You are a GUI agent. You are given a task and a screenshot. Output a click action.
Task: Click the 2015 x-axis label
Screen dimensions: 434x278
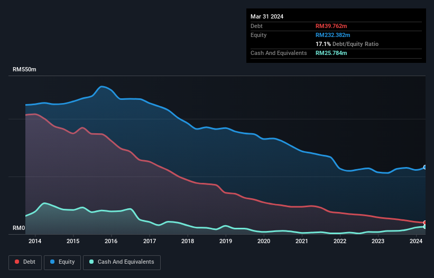pyautogui.click(x=73, y=241)
